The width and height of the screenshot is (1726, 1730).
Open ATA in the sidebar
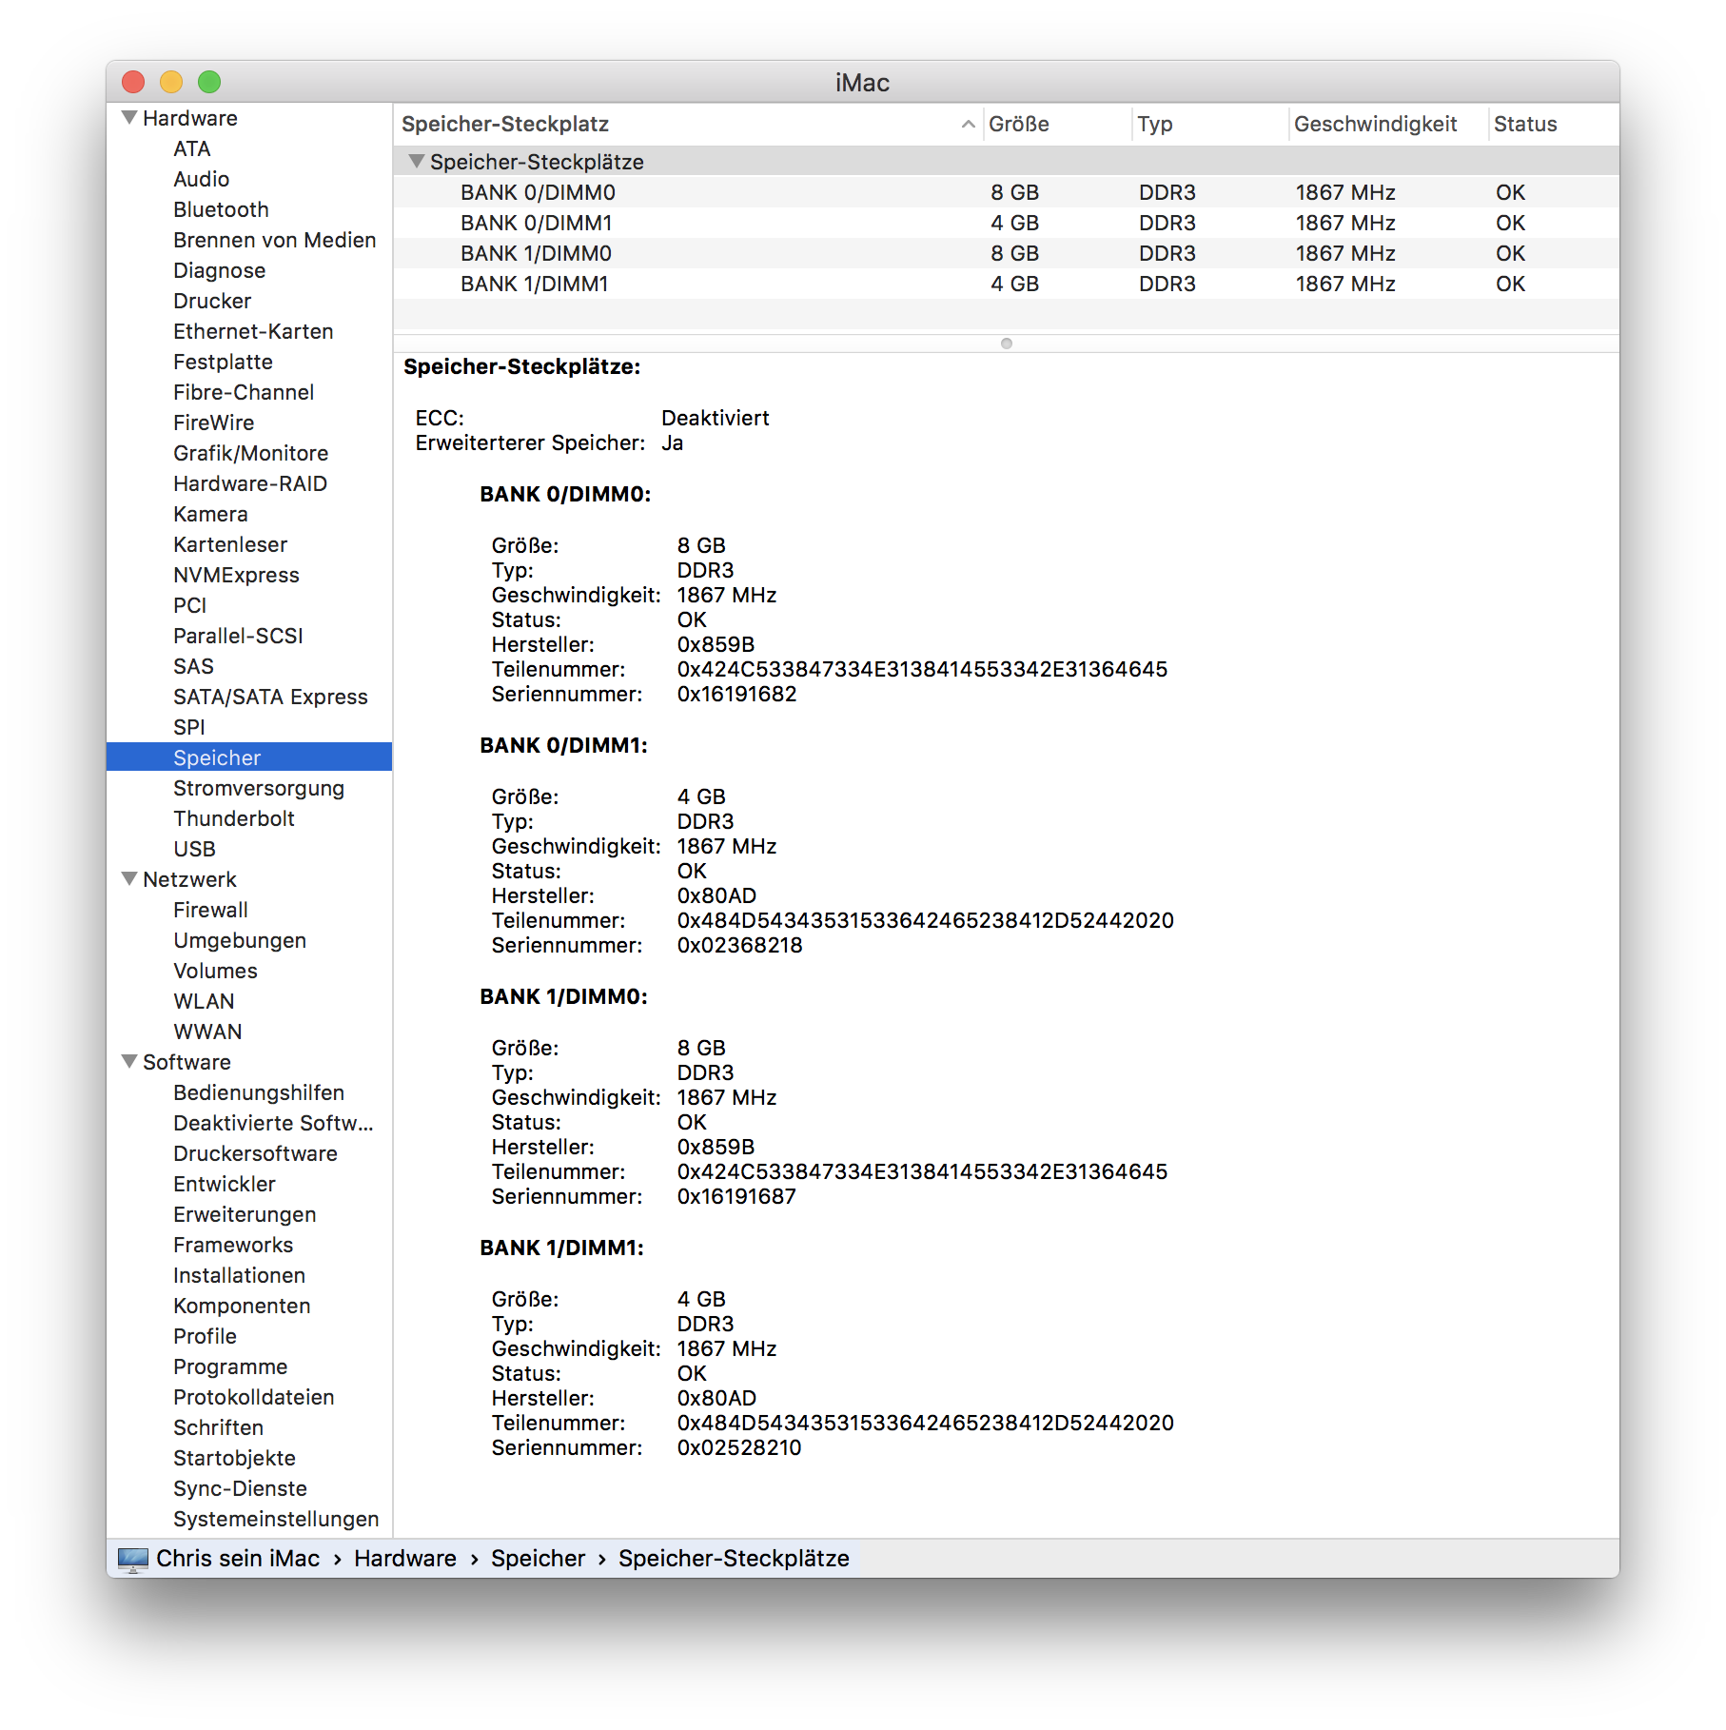coord(192,148)
